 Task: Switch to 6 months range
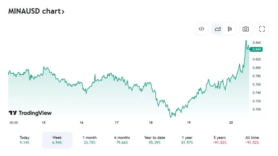(122, 140)
